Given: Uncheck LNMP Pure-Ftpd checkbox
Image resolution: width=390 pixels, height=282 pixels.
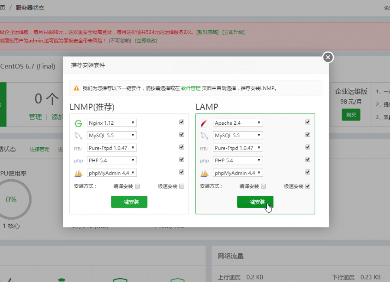Looking at the screenshot, I should (182, 147).
